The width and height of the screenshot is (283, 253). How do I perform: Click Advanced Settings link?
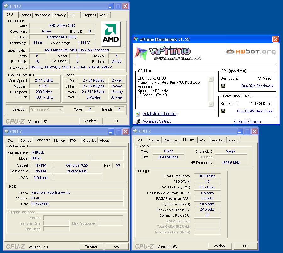[157, 121]
